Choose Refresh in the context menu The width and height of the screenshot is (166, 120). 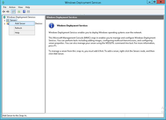click(18, 28)
